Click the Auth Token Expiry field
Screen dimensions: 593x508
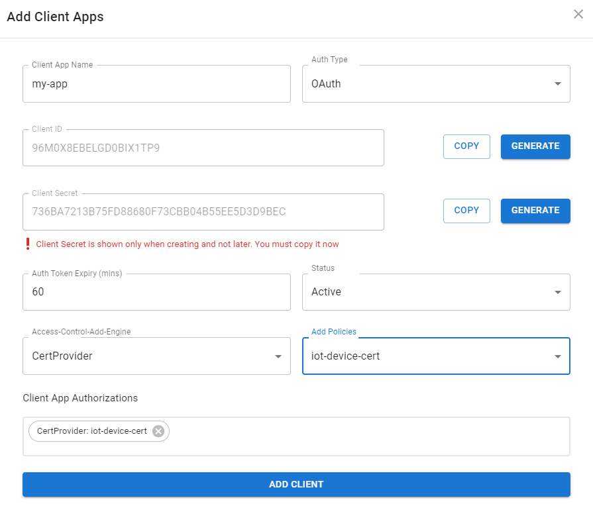pyautogui.click(x=156, y=292)
